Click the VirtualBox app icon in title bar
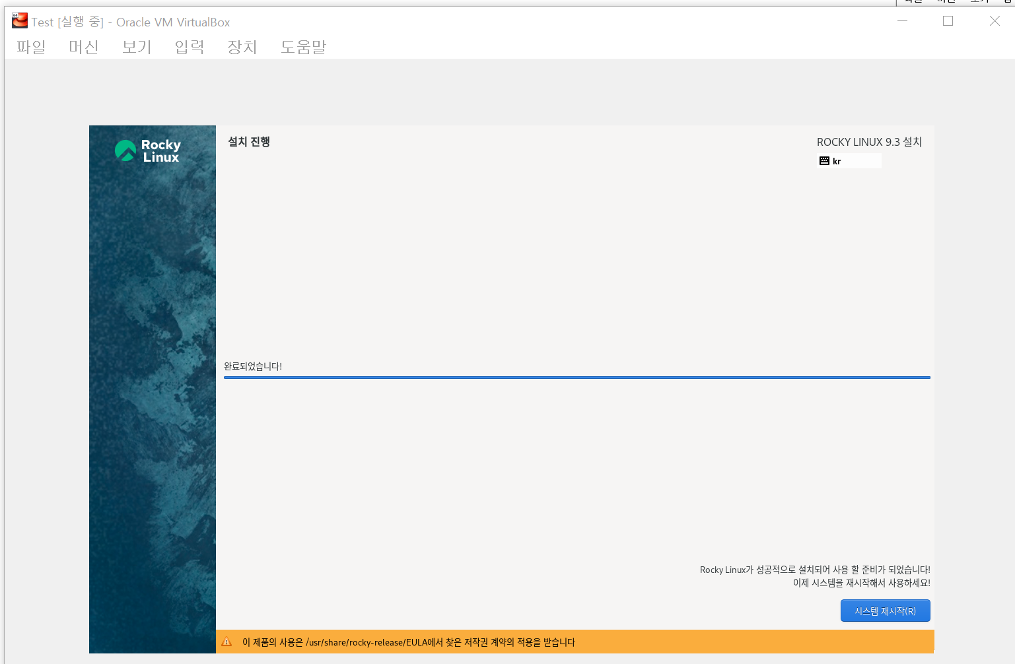The height and width of the screenshot is (664, 1015). click(20, 21)
